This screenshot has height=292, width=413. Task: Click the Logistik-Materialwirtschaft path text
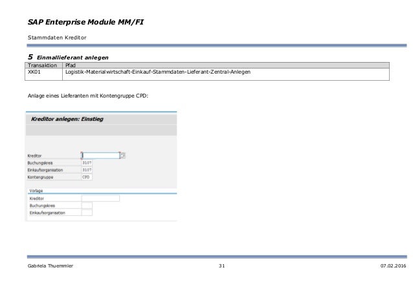pyautogui.click(x=158, y=72)
